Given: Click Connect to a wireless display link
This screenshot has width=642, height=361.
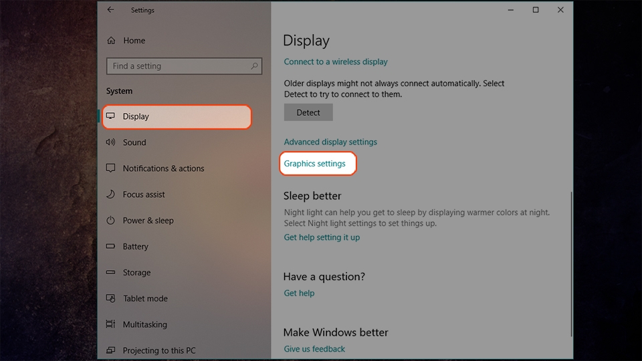Looking at the screenshot, I should (336, 62).
